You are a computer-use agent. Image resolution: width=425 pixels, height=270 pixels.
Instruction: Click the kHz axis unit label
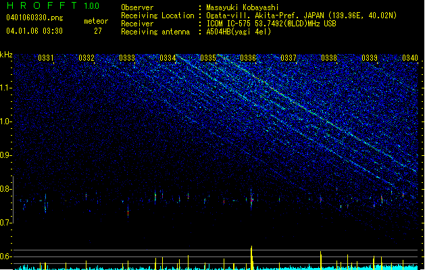click(6, 55)
